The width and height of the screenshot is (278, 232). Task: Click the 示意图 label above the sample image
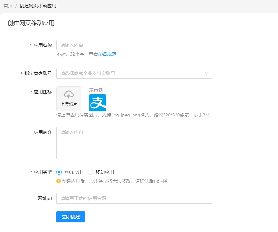(x=96, y=90)
